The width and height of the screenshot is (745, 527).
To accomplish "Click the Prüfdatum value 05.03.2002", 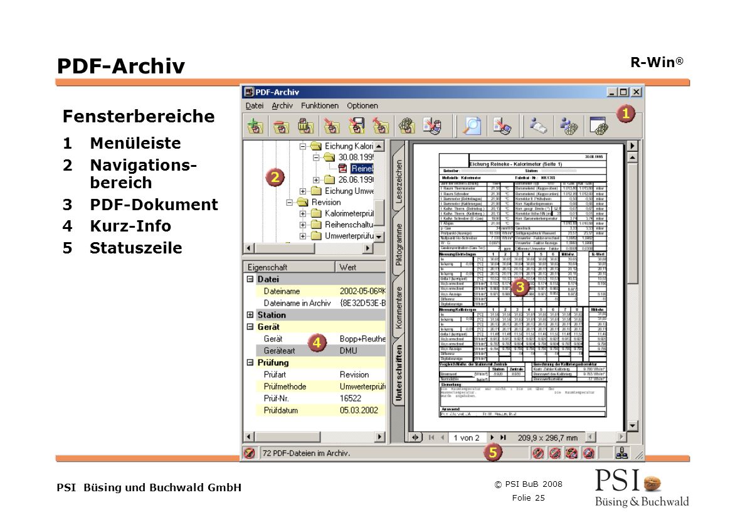I will [x=359, y=410].
